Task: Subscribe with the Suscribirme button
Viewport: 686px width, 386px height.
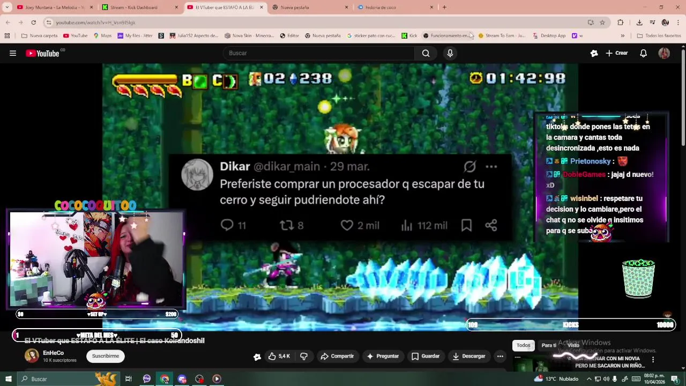Action: (106, 356)
